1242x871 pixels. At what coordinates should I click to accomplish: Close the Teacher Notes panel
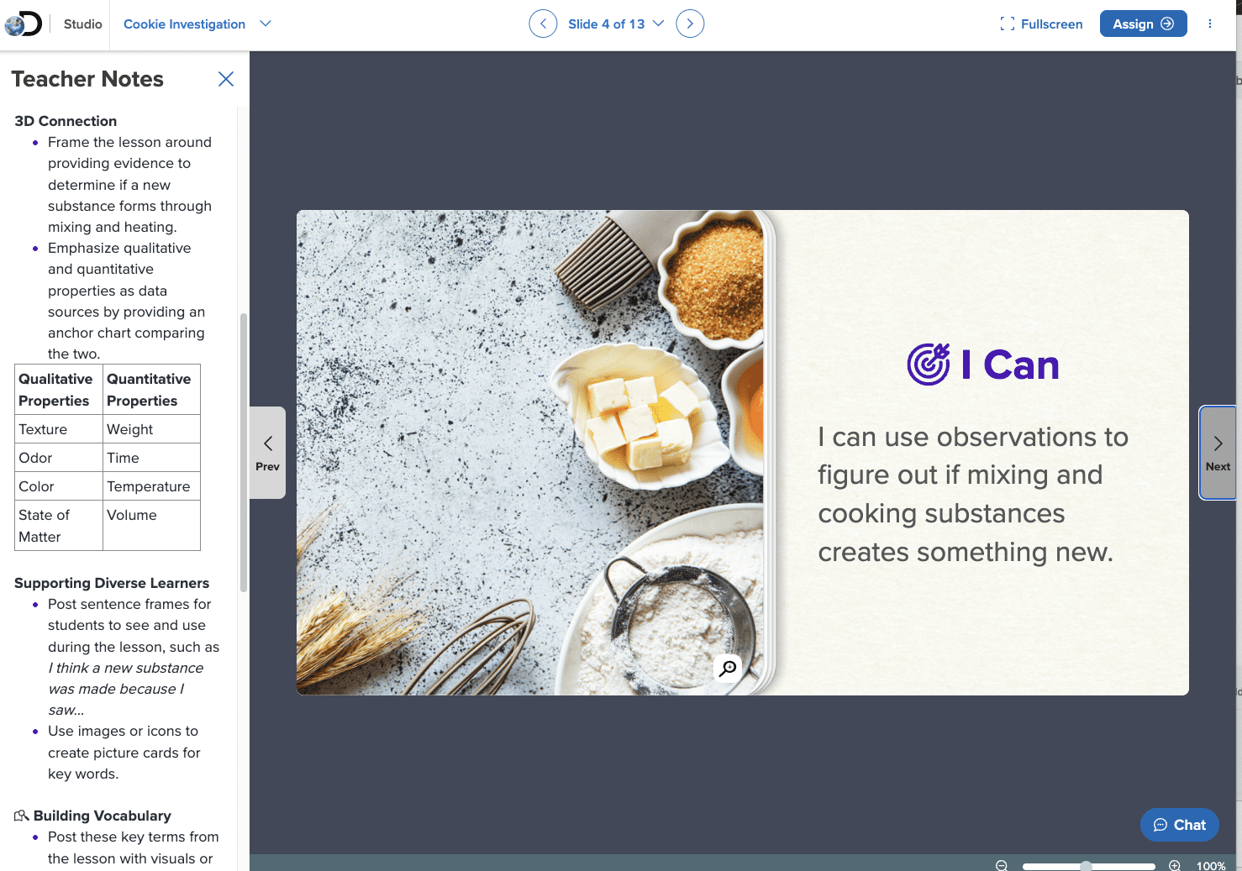225,79
